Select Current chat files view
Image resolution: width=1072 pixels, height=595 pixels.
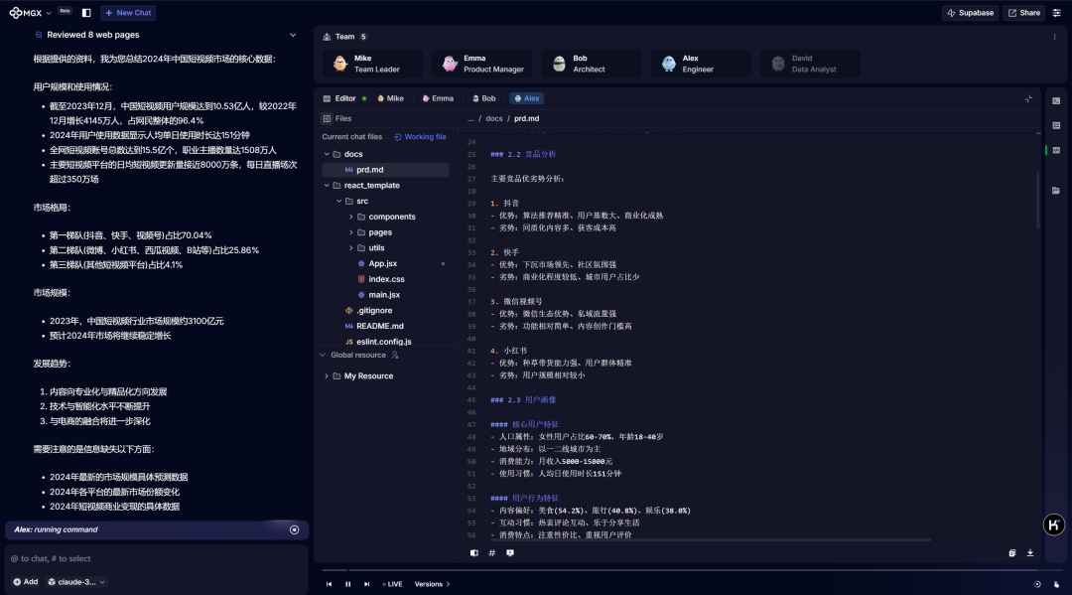point(352,137)
